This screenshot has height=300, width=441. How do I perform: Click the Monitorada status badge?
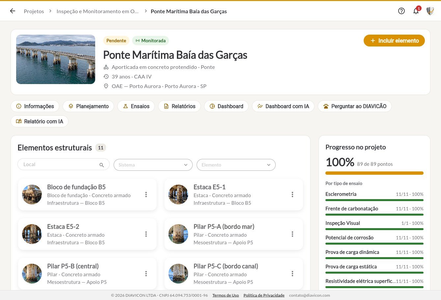(151, 41)
